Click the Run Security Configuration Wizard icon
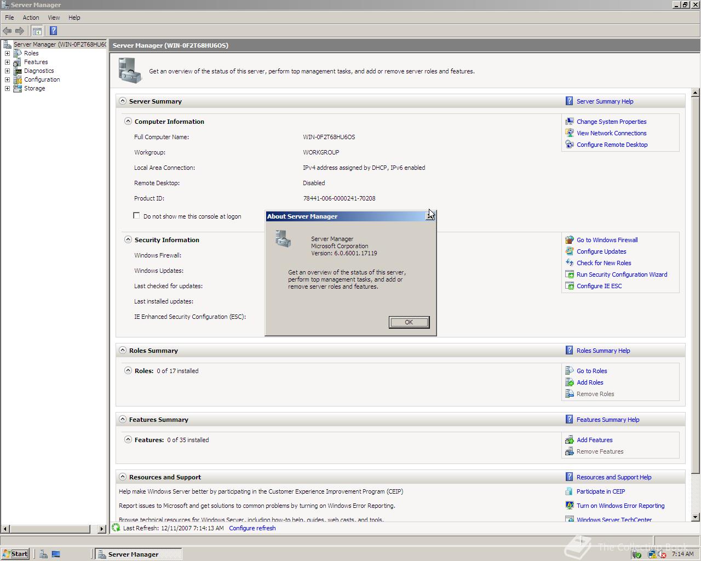Screen dimensions: 701x561 click(x=570, y=274)
